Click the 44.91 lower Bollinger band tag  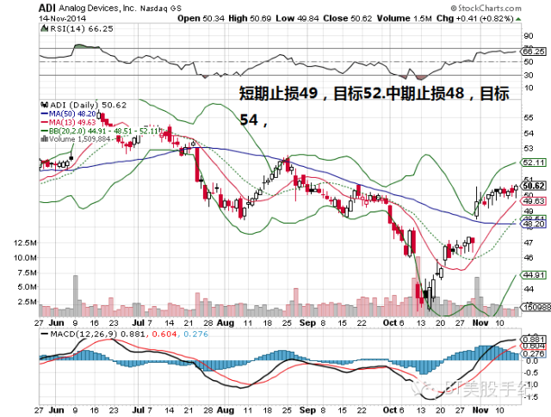click(534, 275)
